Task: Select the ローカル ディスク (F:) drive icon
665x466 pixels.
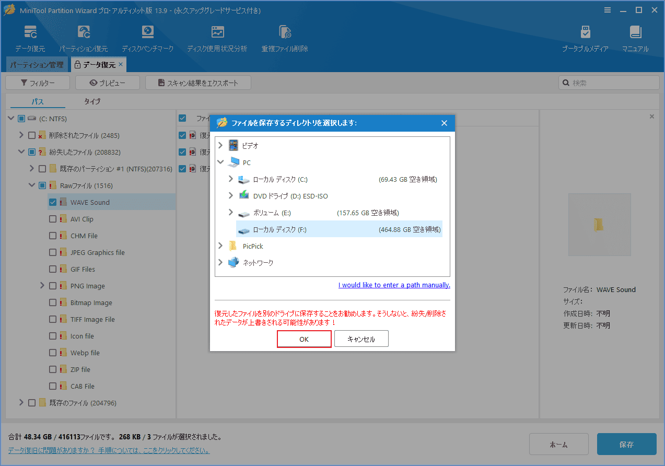Action: (x=243, y=230)
